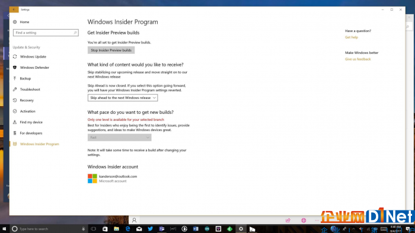Open Microsoft Teams from the taskbar
Viewport: 415px width, 233px height.
point(162,229)
